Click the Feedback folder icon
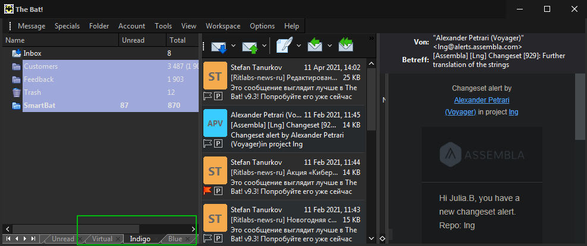This screenshot has width=587, height=246. pos(17,80)
